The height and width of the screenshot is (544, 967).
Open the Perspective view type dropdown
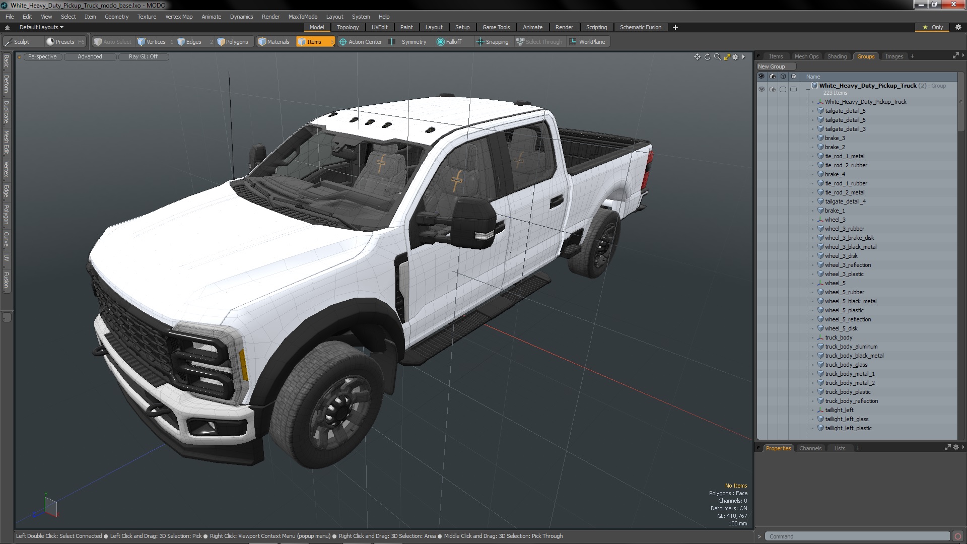[42, 56]
